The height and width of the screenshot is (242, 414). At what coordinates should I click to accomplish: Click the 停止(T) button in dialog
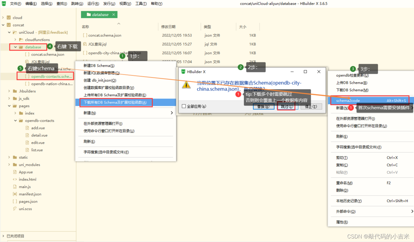[311, 106]
